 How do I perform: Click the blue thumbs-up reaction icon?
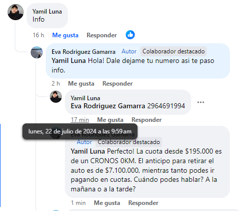[x=130, y=35]
